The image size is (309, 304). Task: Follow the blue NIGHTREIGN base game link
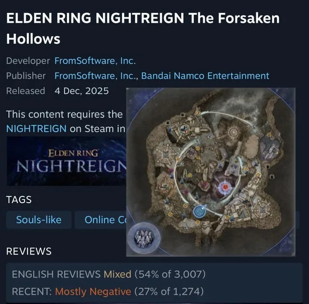coord(36,128)
